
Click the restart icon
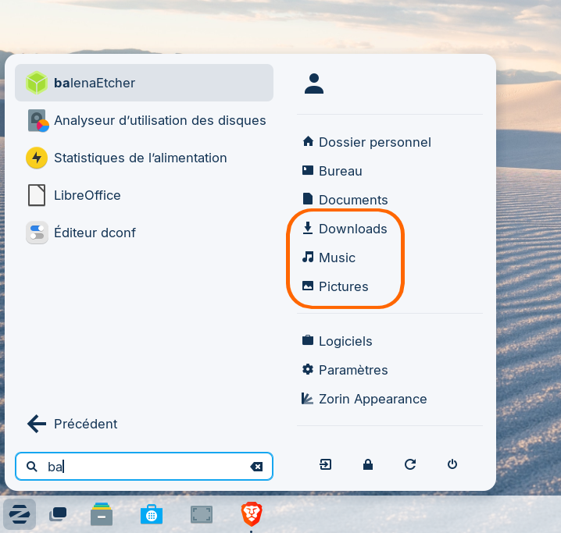tap(410, 464)
